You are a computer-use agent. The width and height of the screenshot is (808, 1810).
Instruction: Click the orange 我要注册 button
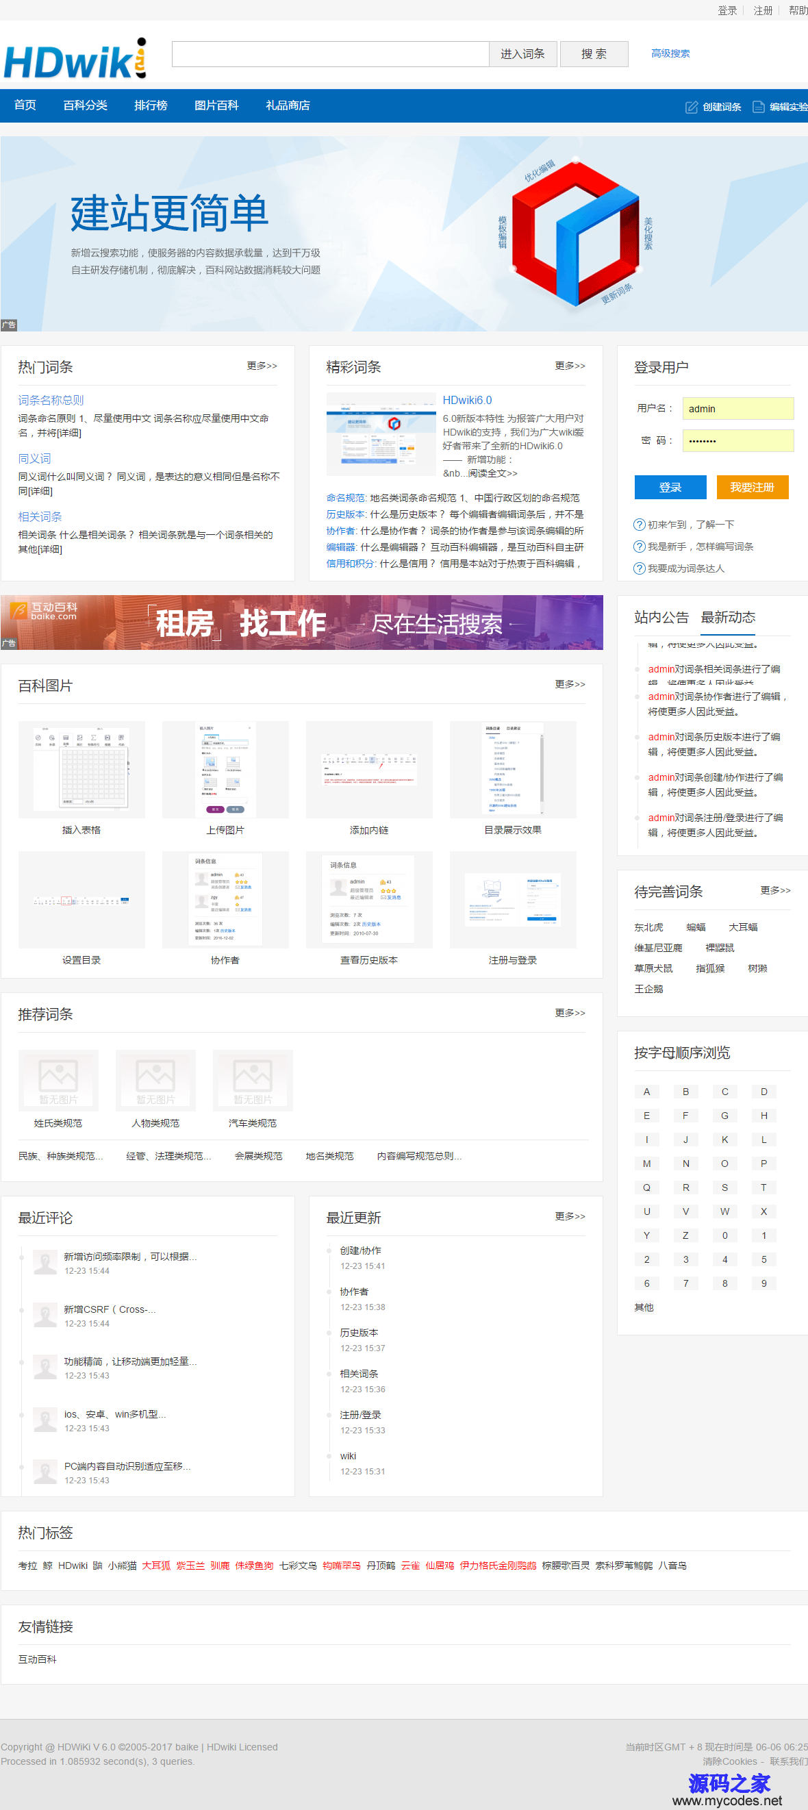(753, 487)
